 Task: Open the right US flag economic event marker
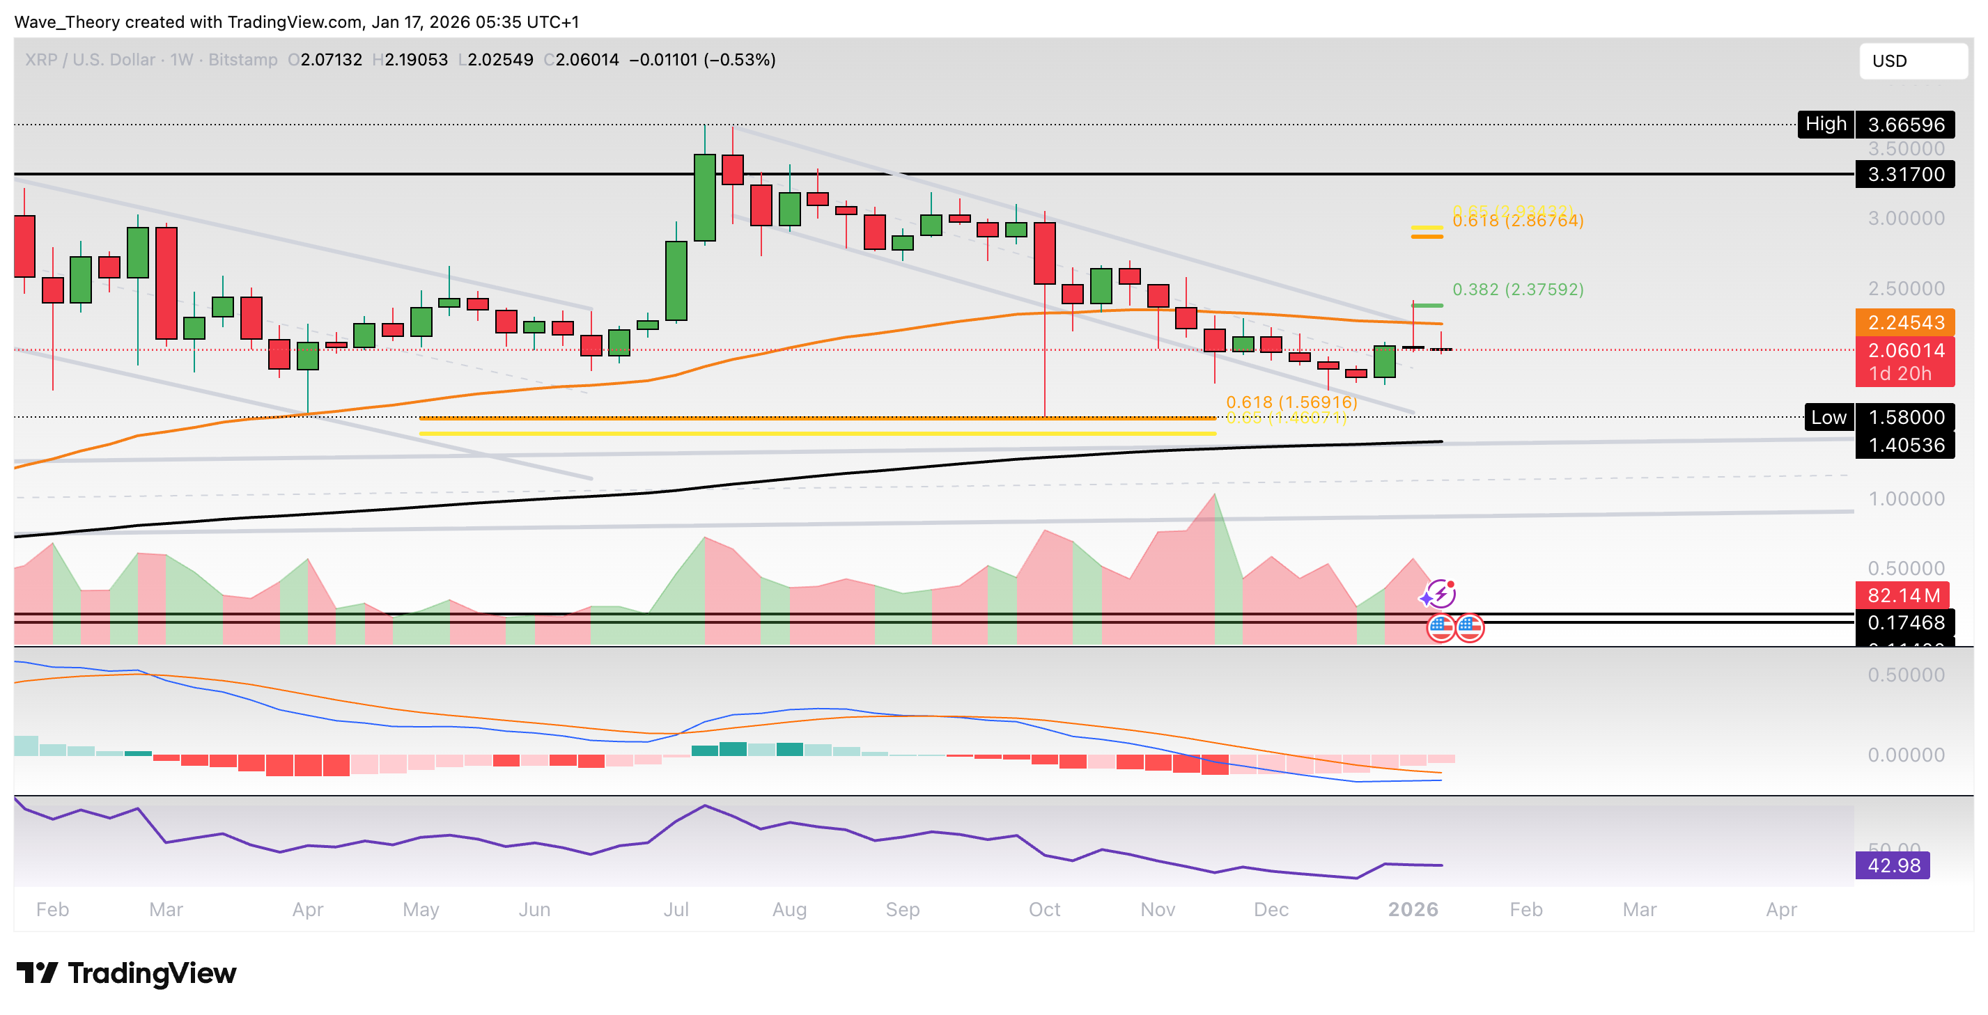click(x=1471, y=628)
